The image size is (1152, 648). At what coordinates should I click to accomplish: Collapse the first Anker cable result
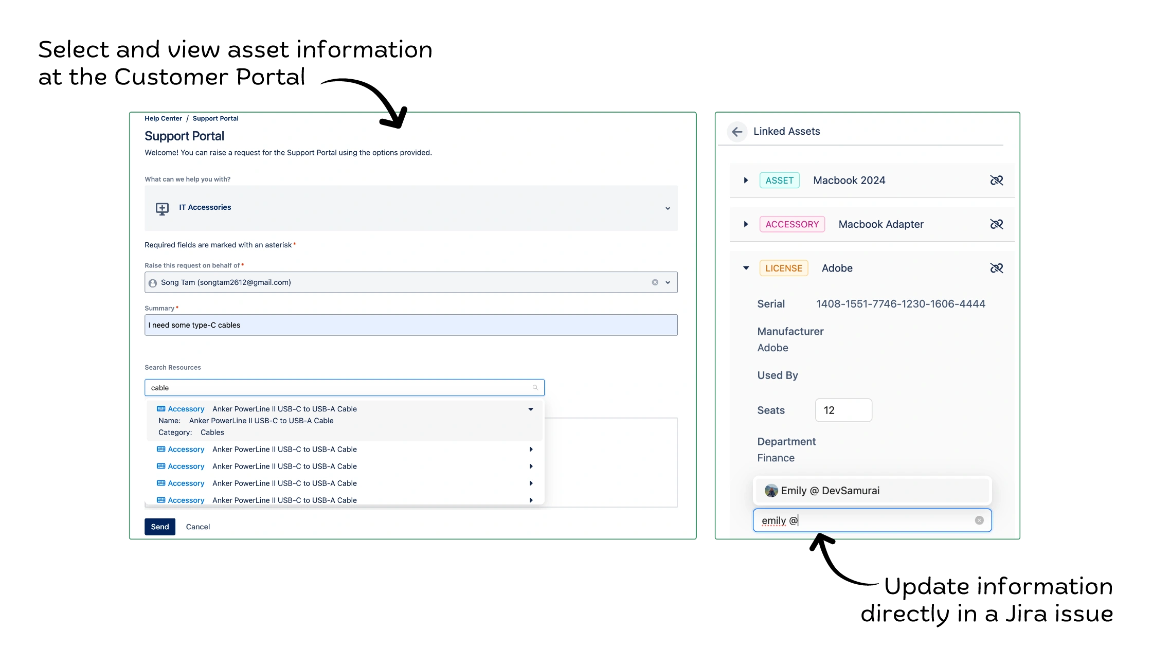click(531, 409)
